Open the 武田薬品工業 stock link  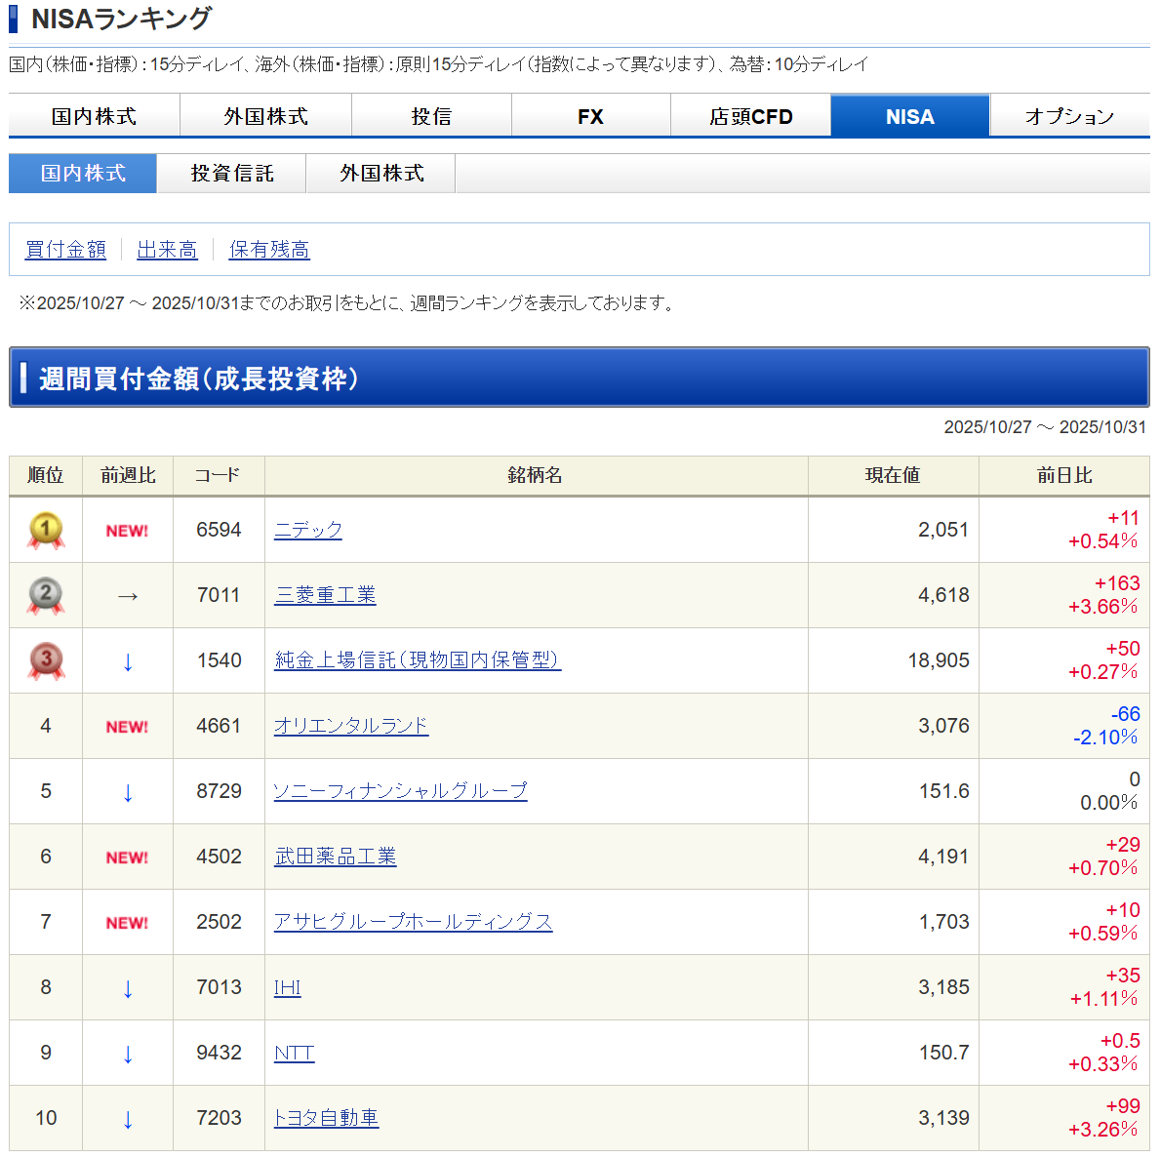point(336,857)
